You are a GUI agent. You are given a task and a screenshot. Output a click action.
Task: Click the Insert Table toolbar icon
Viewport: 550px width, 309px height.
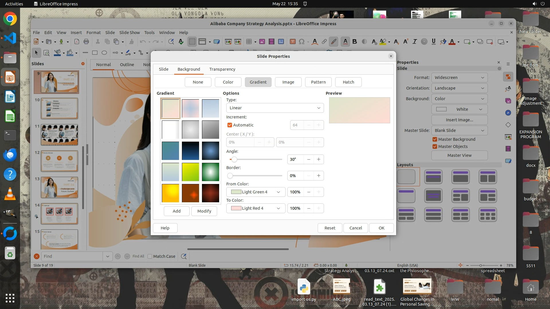click(x=249, y=42)
